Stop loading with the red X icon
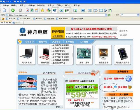Screen dimensions: 140x110 [x=27, y=10]
